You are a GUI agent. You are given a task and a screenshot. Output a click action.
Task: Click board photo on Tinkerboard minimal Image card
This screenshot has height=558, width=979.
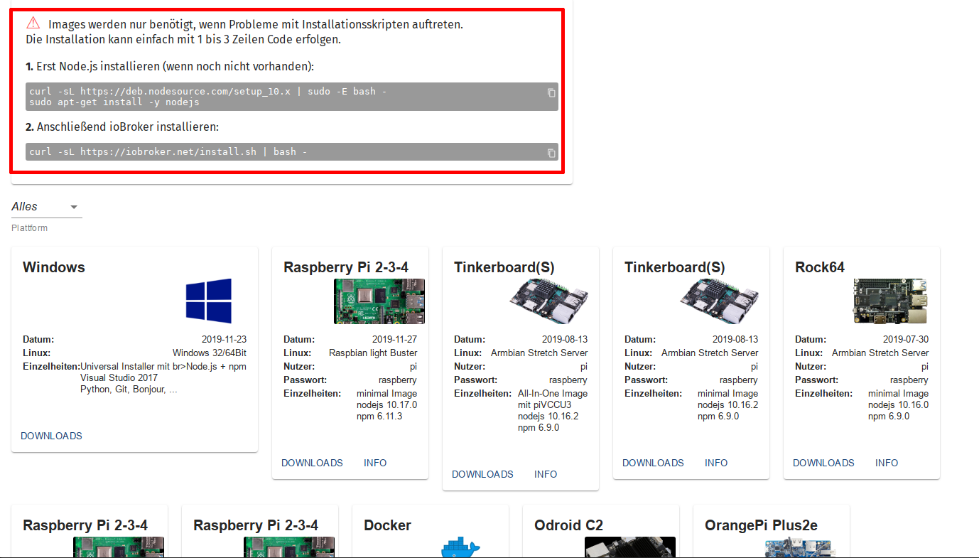[720, 301]
